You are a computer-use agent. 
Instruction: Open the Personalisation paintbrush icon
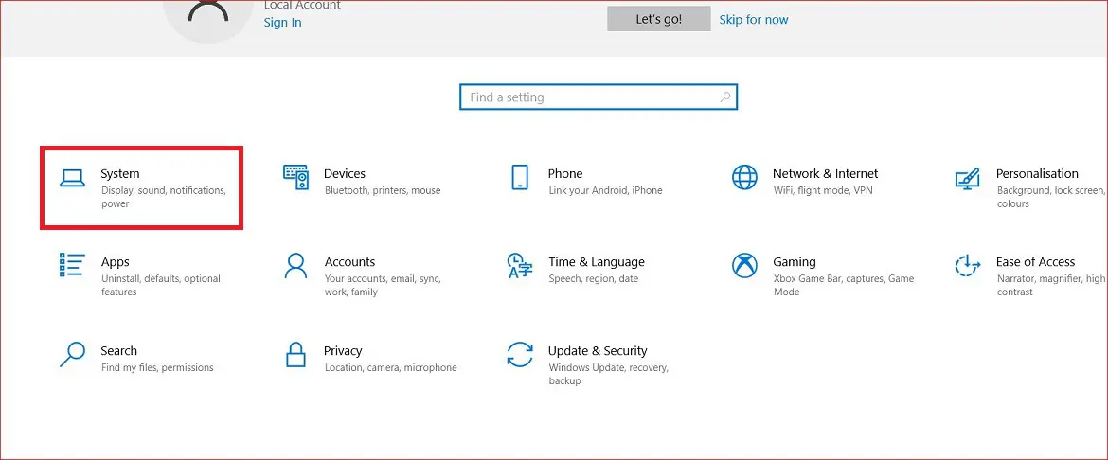click(x=968, y=178)
